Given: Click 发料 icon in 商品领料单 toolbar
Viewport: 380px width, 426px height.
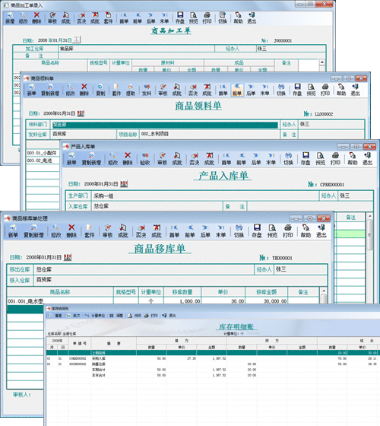Looking at the screenshot, I should point(147,90).
